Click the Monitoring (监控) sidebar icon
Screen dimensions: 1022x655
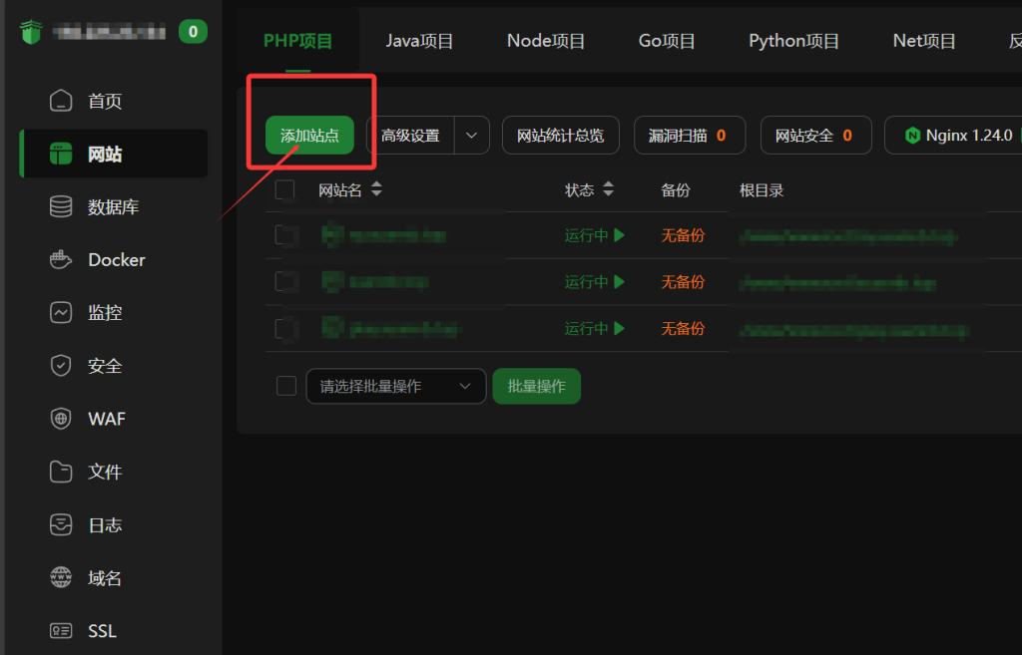pyautogui.click(x=61, y=312)
